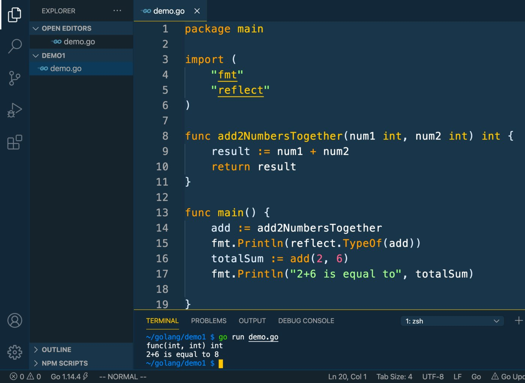Image resolution: width=525 pixels, height=383 pixels.
Task: Click the "reflect" import link on line 5
Action: click(x=241, y=90)
